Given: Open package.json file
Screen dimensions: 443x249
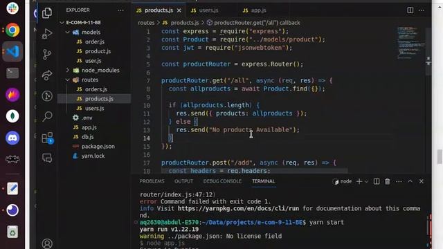Looking at the screenshot, I should (x=98, y=146).
